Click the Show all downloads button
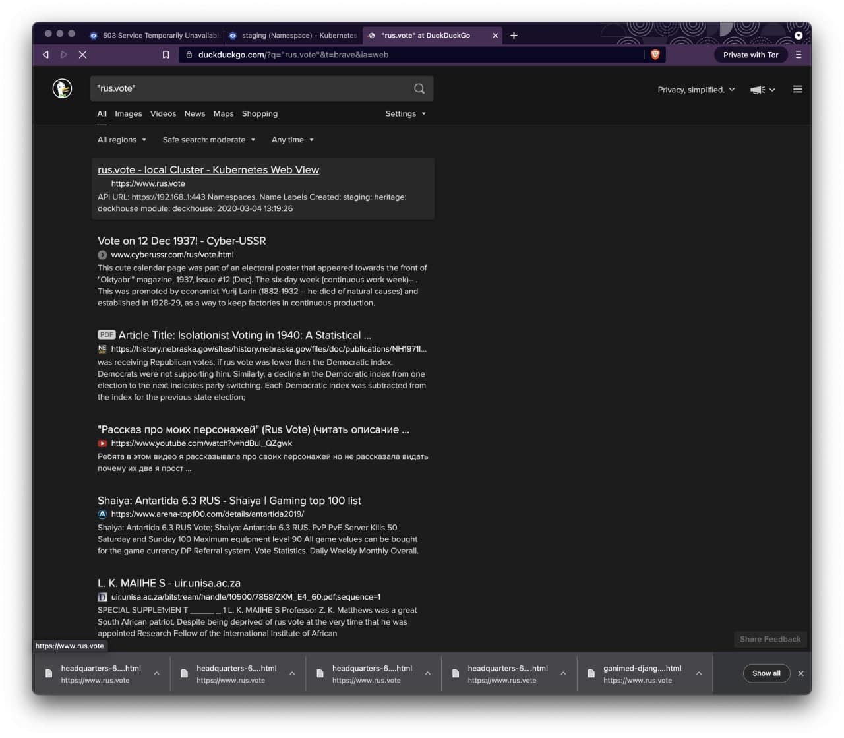This screenshot has height=738, width=844. pos(766,673)
